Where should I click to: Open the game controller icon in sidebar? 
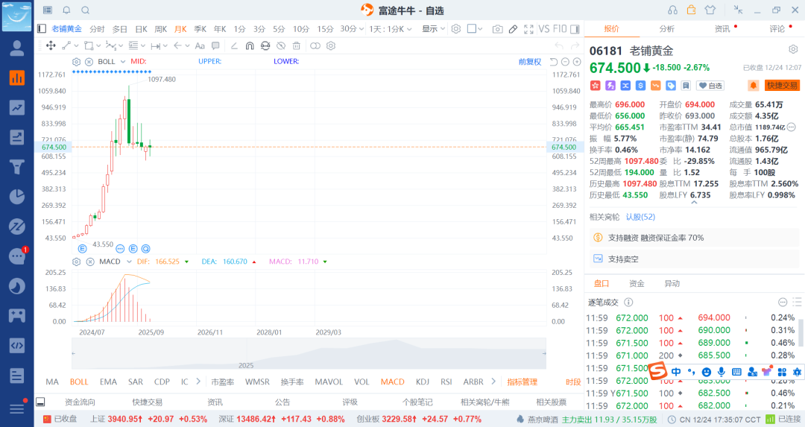point(17,316)
